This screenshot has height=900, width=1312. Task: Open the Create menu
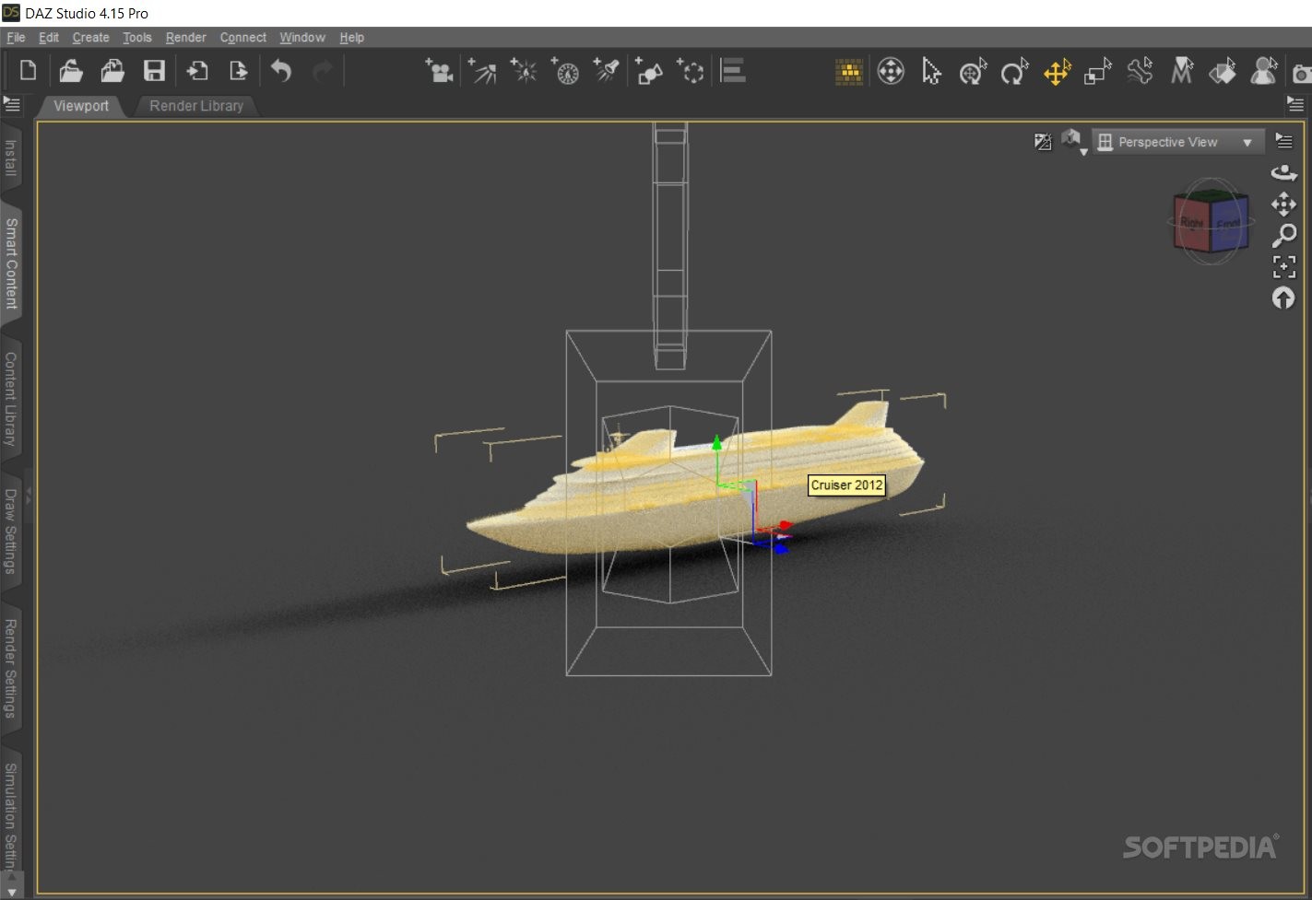[x=90, y=38]
